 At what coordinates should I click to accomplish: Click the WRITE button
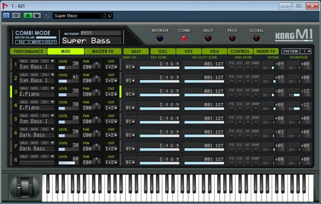click(x=36, y=42)
